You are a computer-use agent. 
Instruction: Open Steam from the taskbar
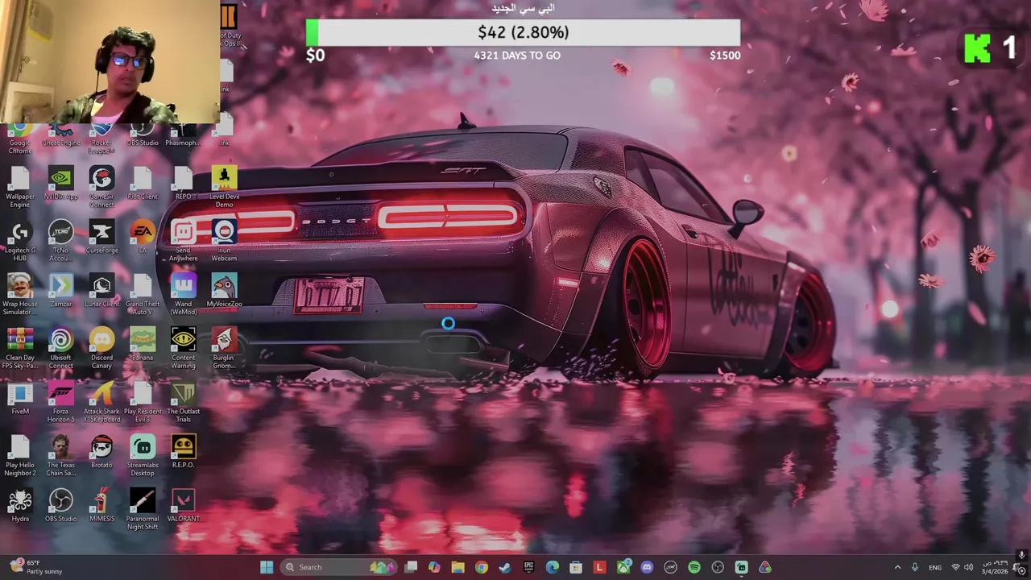pos(505,567)
